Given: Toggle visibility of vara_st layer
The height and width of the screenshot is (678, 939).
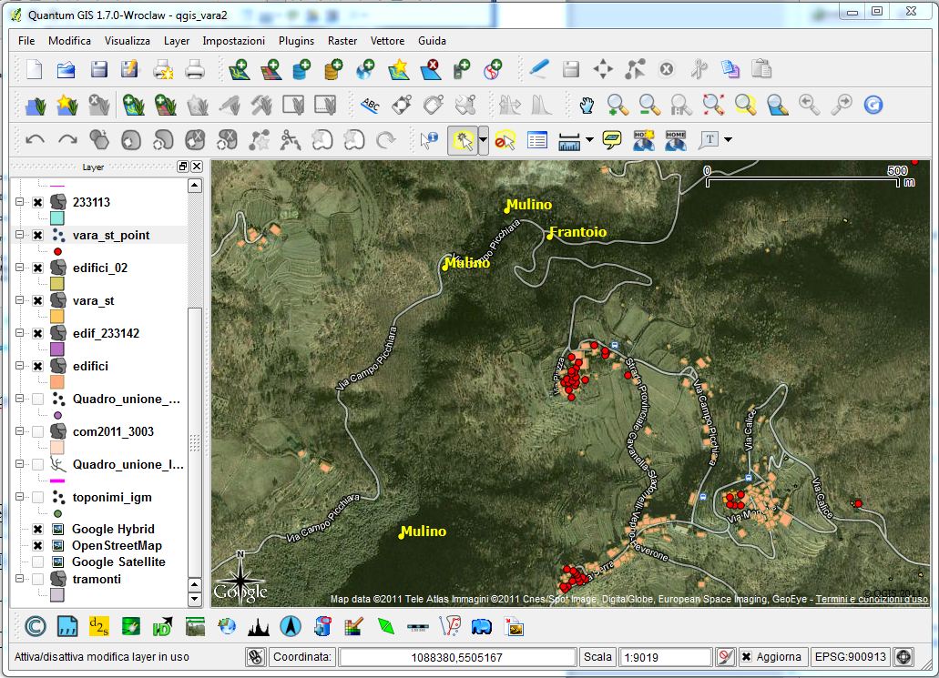Looking at the screenshot, I should point(37,301).
